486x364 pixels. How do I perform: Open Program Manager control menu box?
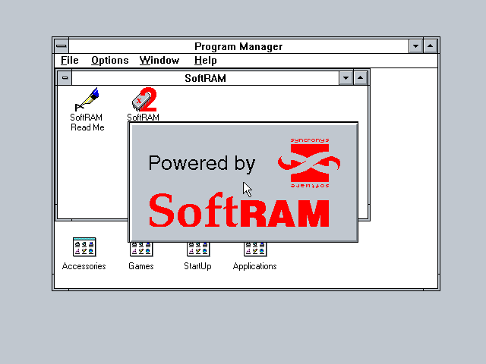click(62, 46)
